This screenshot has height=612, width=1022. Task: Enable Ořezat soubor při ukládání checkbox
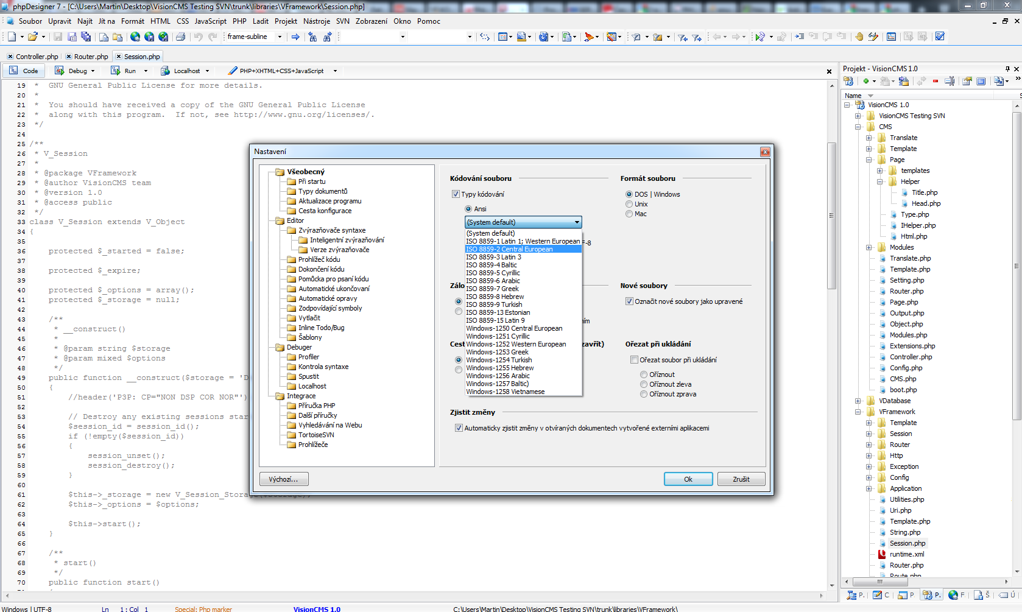tap(634, 360)
